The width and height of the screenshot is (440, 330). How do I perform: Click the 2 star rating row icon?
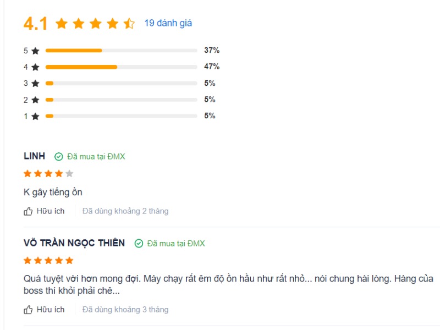pos(35,100)
